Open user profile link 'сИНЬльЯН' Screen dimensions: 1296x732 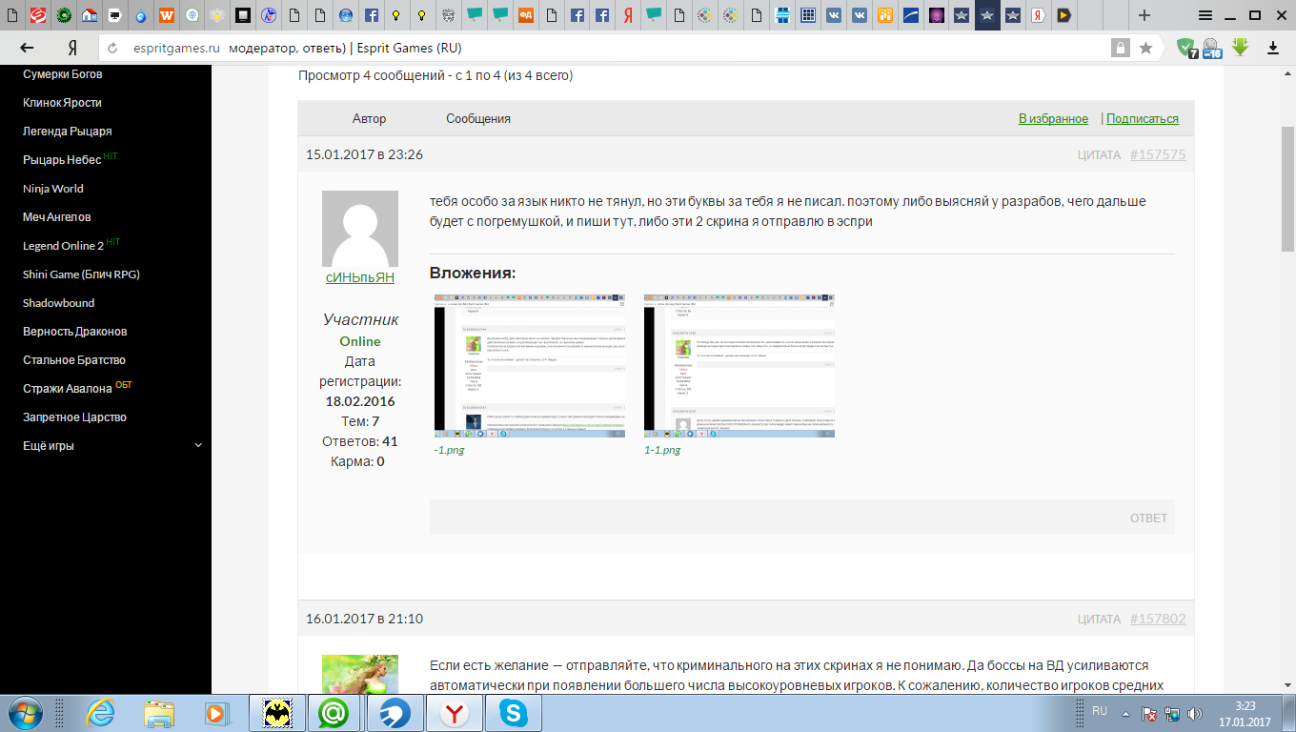click(x=359, y=277)
